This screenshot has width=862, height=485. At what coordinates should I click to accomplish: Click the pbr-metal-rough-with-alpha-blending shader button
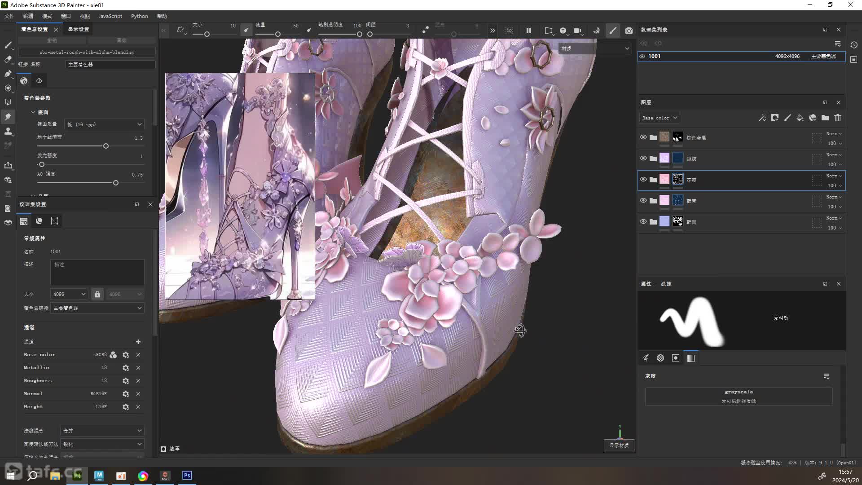point(87,52)
